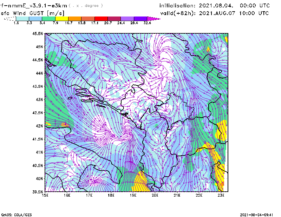Click the '23E' longitude axis label

221,195
